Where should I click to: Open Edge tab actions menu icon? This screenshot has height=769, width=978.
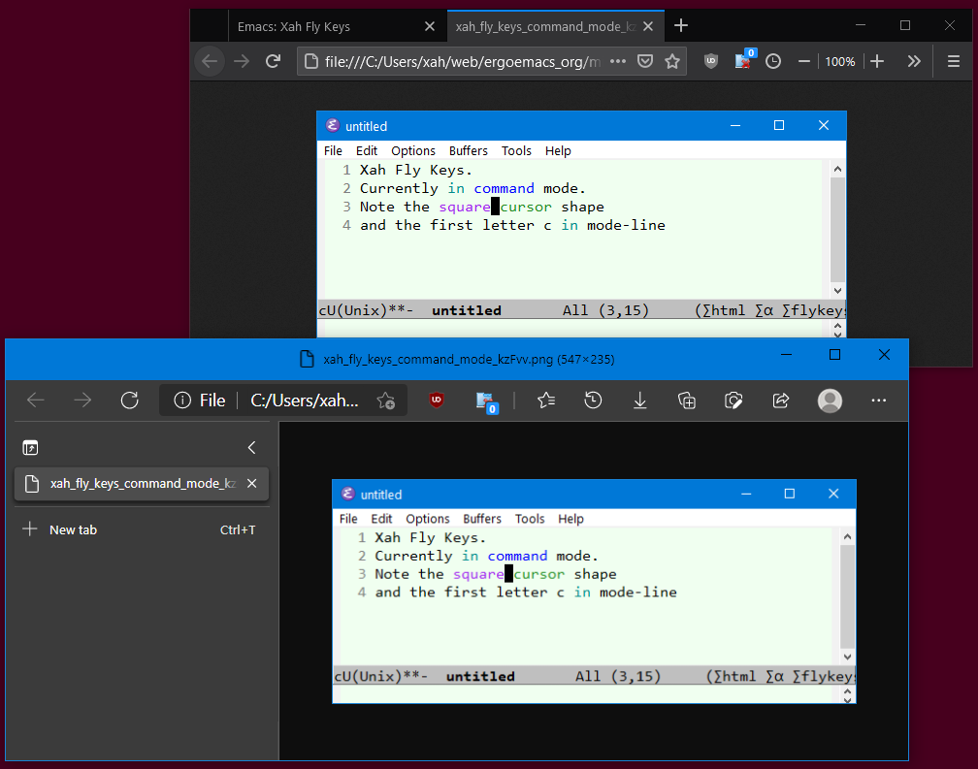30,447
